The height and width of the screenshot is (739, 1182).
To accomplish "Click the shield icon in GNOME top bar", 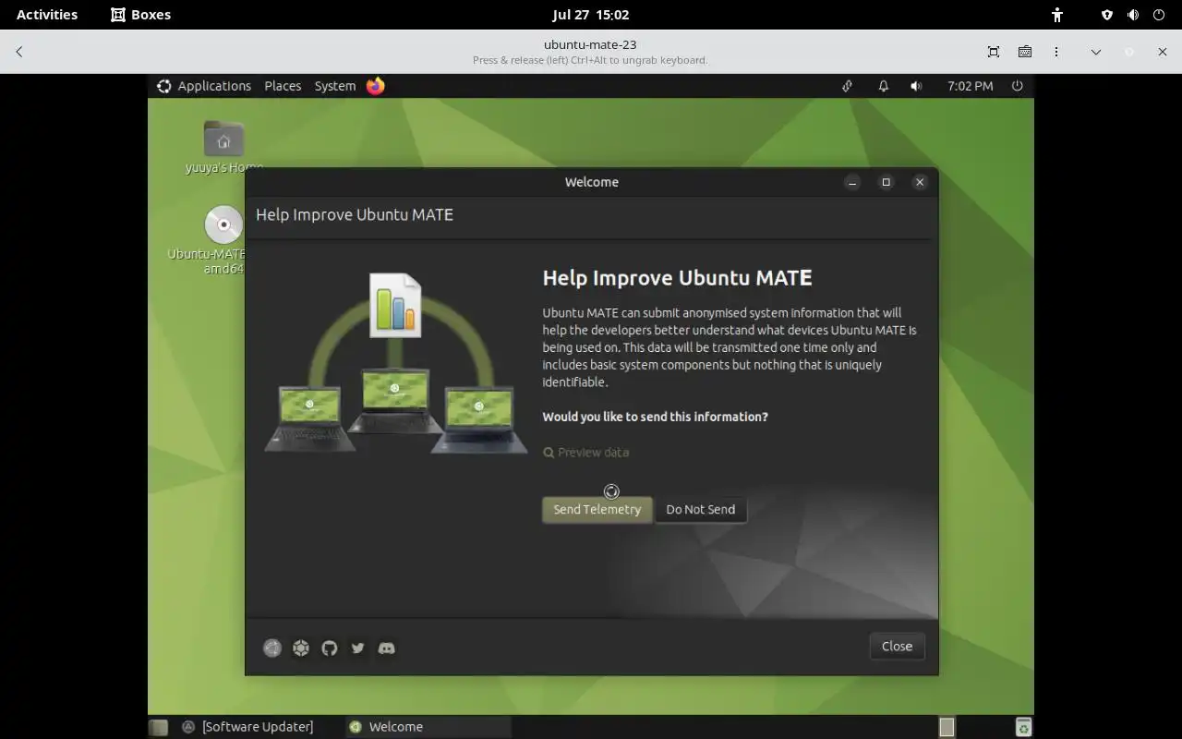I will [x=1107, y=15].
